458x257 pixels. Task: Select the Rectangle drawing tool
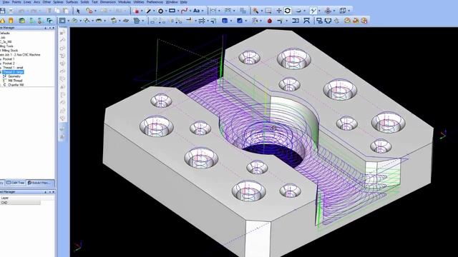pyautogui.click(x=172, y=11)
